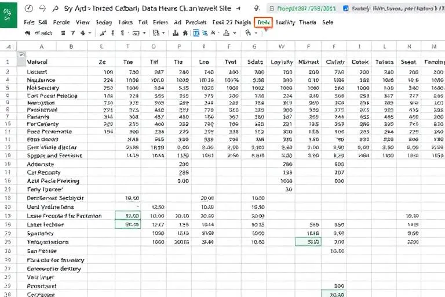Open dropdown arrow beside the table grid icon
This screenshot has height=297, width=445.
click(x=163, y=33)
